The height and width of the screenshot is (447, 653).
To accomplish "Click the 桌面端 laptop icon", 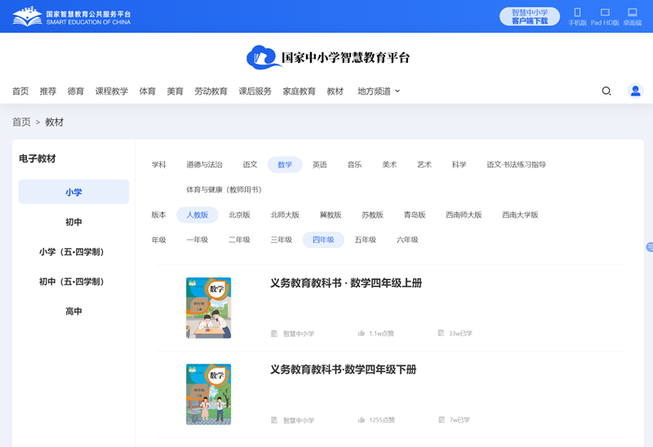I will click(633, 12).
